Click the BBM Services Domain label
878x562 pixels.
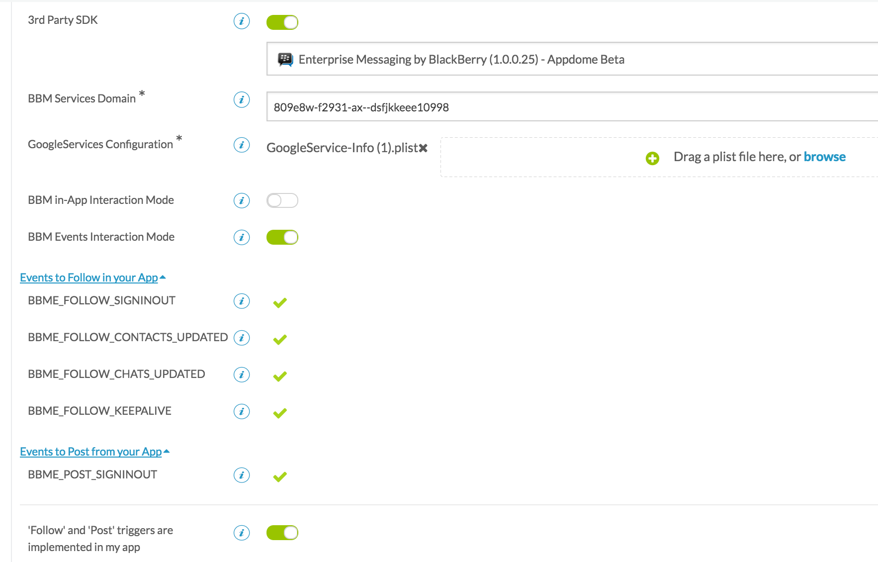82,98
